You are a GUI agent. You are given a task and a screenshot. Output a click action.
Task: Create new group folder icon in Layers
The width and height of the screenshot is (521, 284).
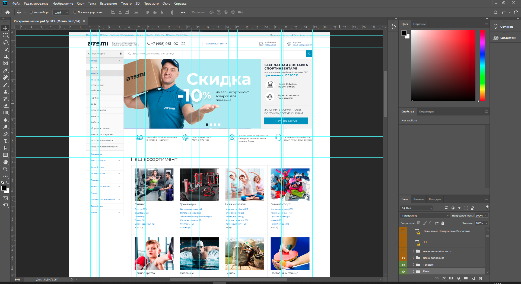pyautogui.click(x=466, y=278)
